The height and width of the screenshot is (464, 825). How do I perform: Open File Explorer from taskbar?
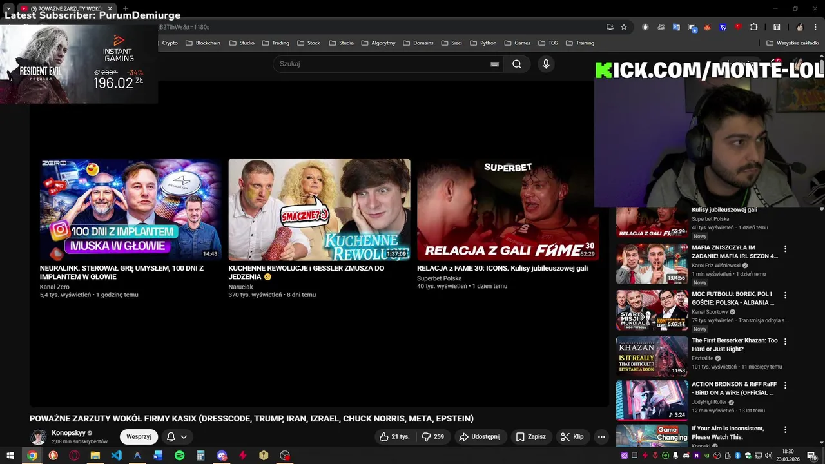95,456
